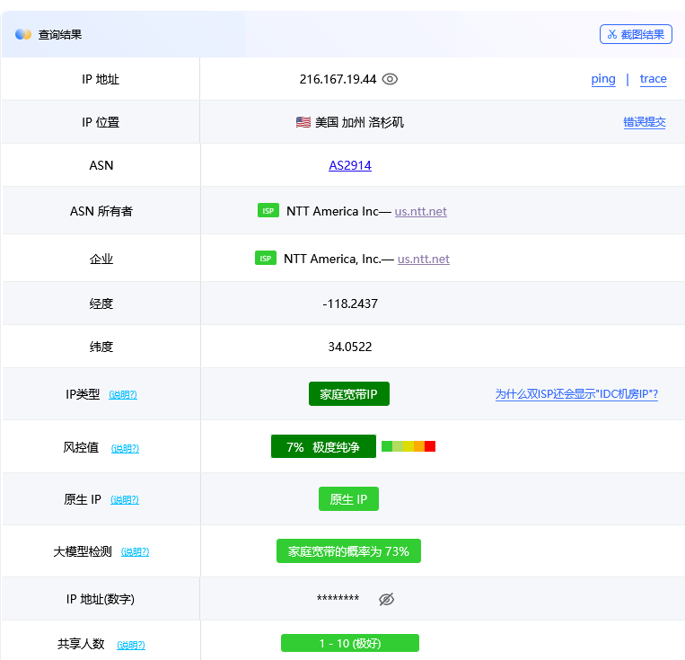The height and width of the screenshot is (660, 685).
Task: Click the 家庭宽带IP badge
Action: pos(349,394)
